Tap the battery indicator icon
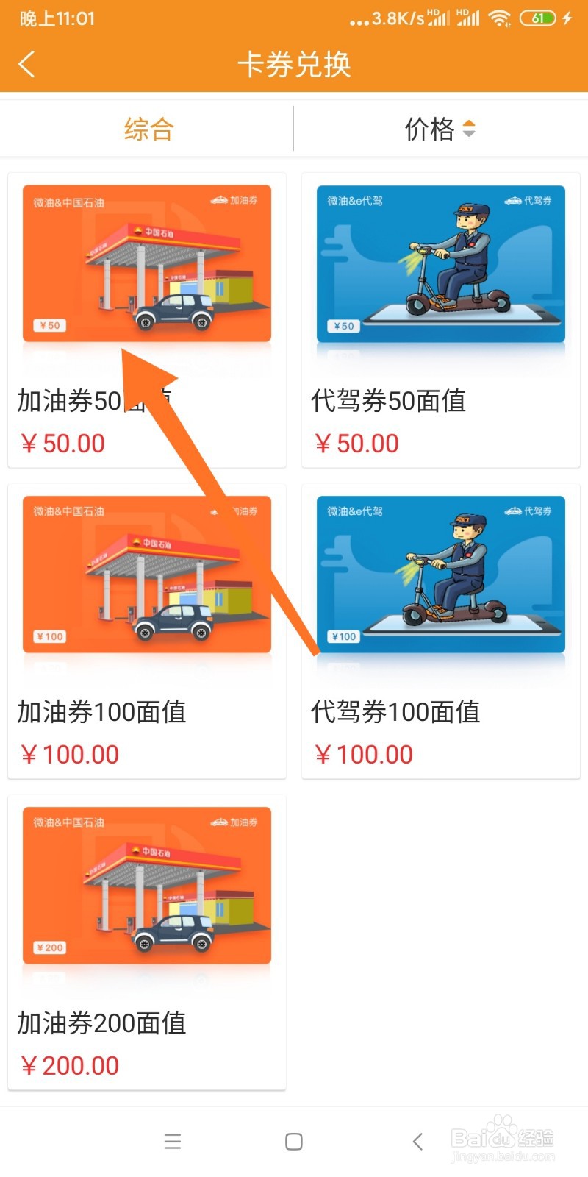Image resolution: width=588 pixels, height=1177 pixels. pyautogui.click(x=538, y=18)
